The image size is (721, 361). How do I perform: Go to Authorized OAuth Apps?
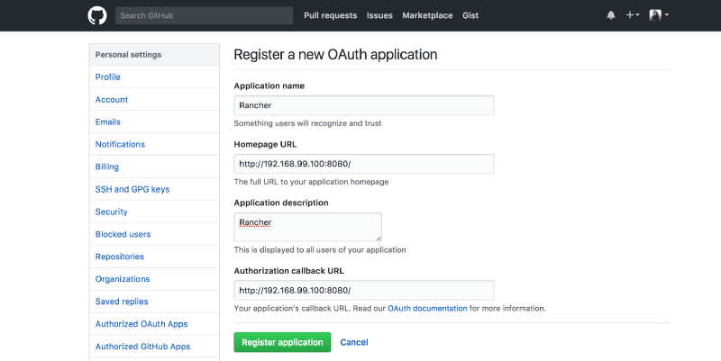141,324
